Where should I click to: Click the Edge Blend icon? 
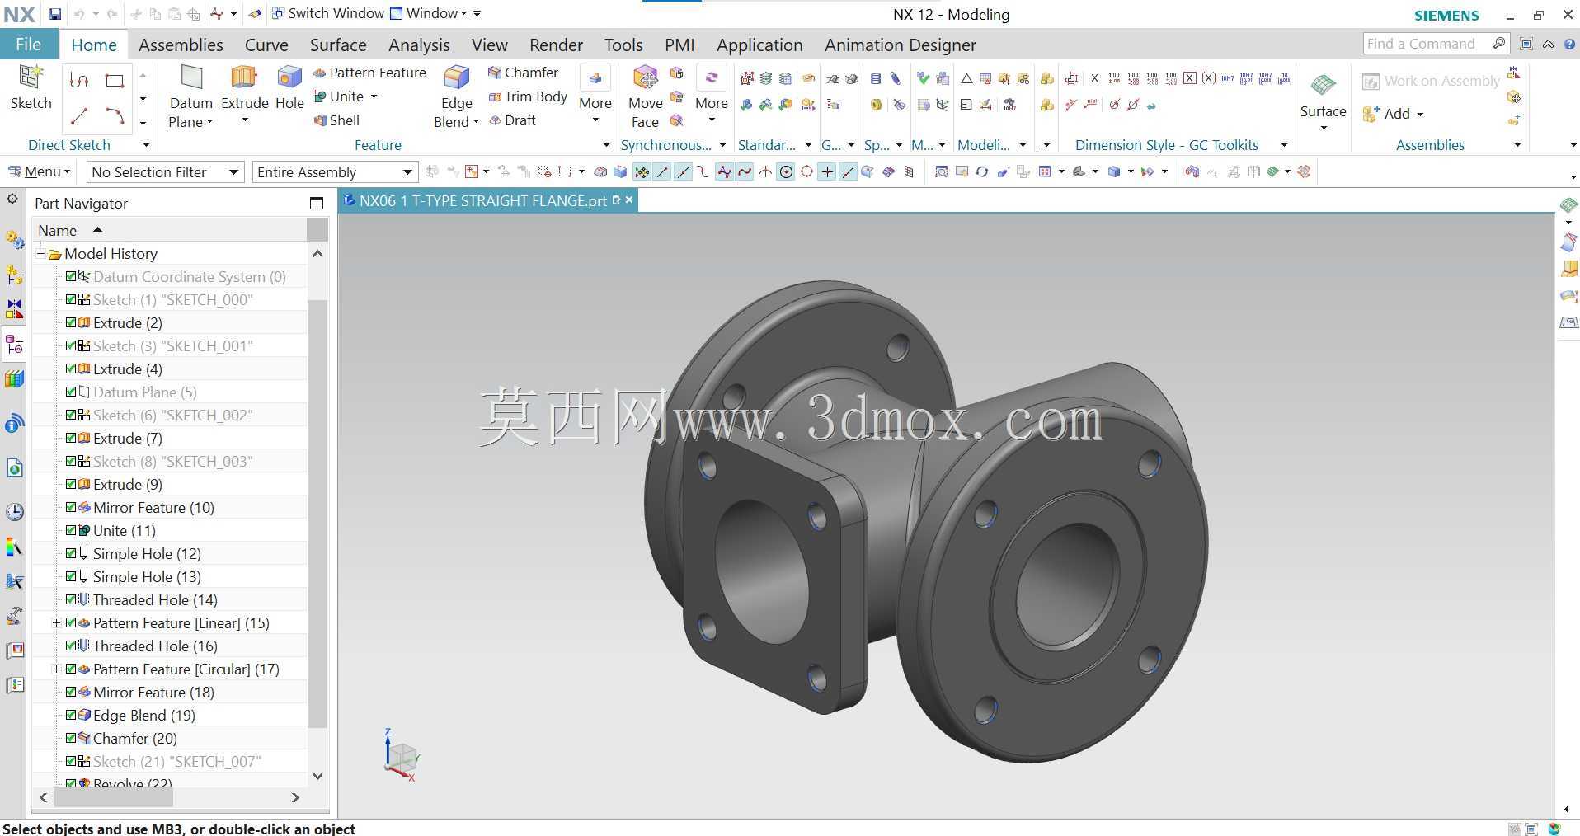[x=456, y=77]
